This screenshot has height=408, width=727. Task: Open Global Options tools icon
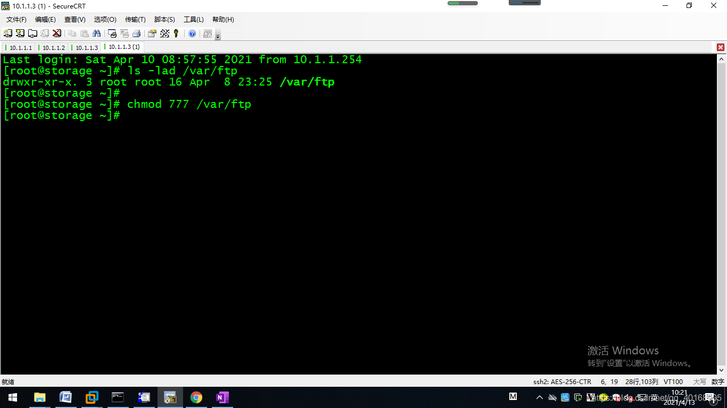[x=164, y=33]
